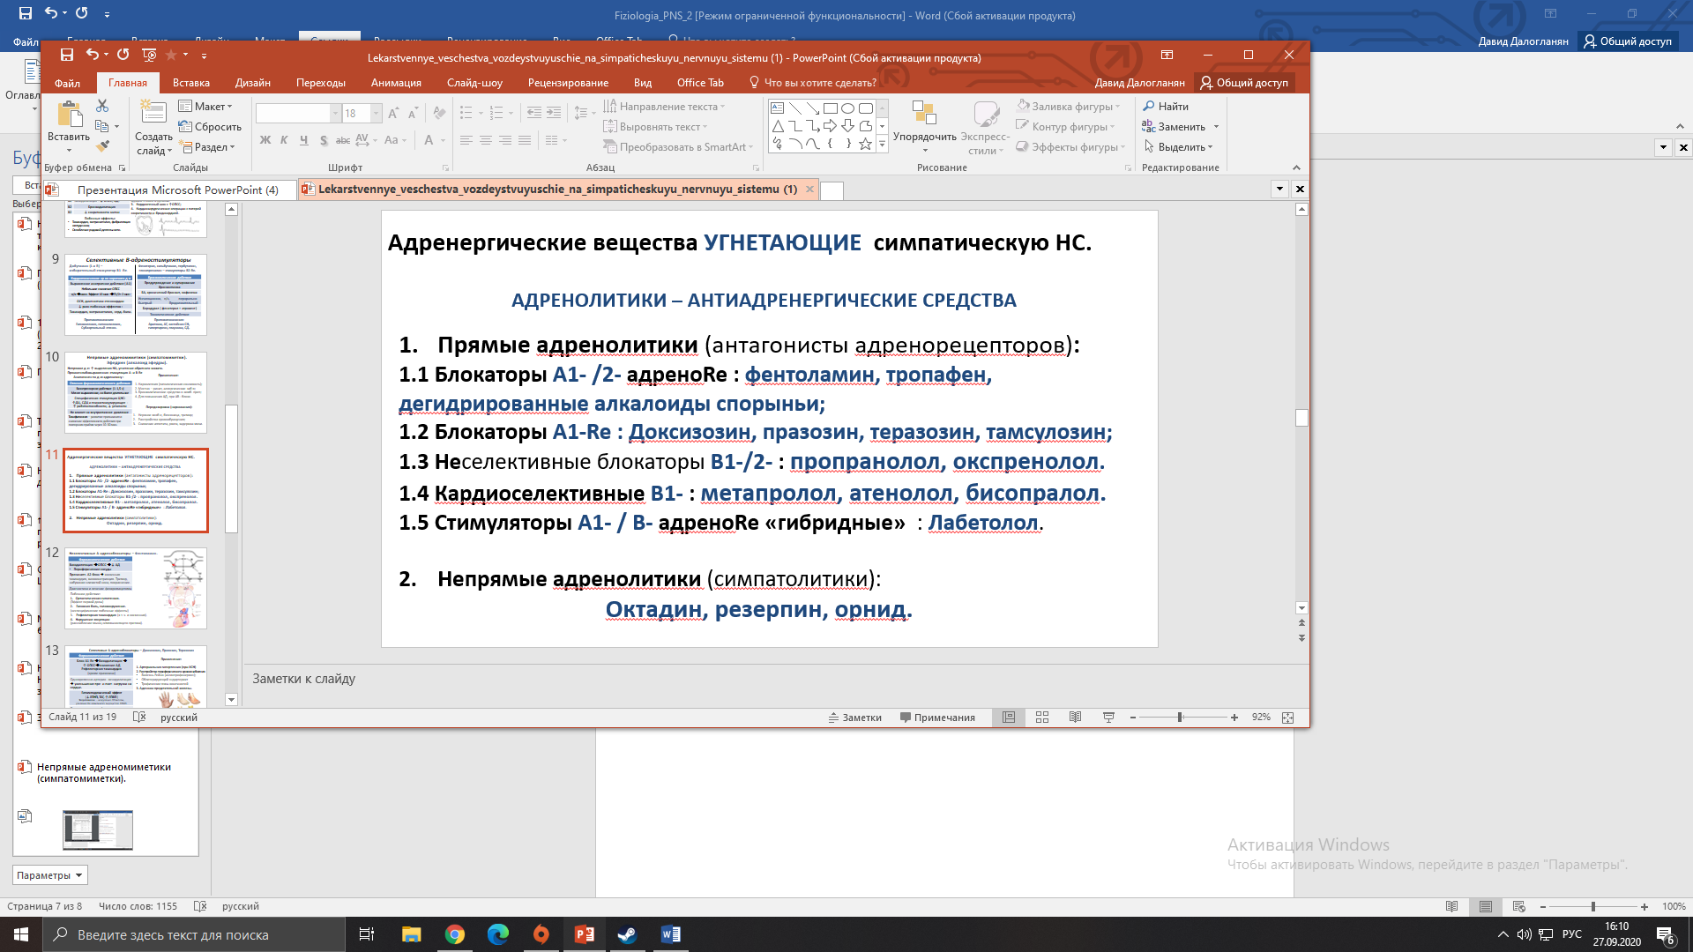Screen dimensions: 1693x952
Task: Cut selection with scissors icon
Action: pyautogui.click(x=102, y=106)
